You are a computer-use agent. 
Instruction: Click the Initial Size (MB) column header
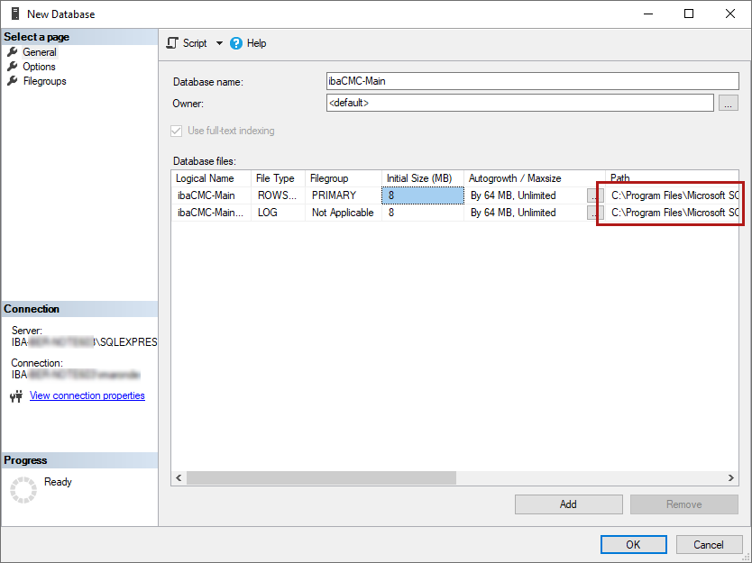point(423,178)
